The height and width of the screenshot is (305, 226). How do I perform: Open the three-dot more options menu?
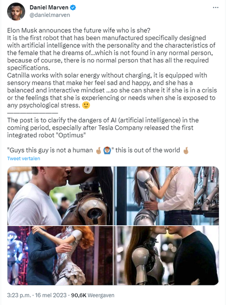point(216,8)
